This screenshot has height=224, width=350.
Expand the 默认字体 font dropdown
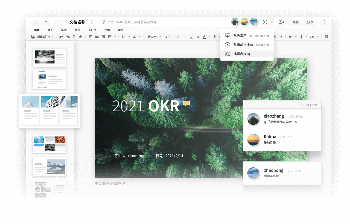pos(154,37)
